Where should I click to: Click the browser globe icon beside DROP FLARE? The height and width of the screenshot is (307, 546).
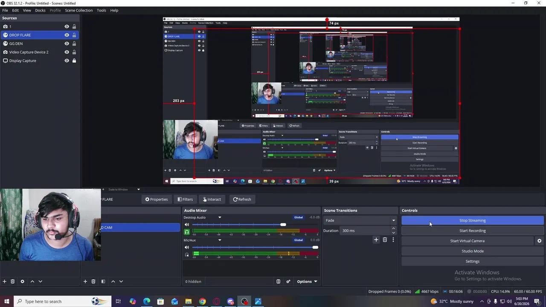(5, 35)
